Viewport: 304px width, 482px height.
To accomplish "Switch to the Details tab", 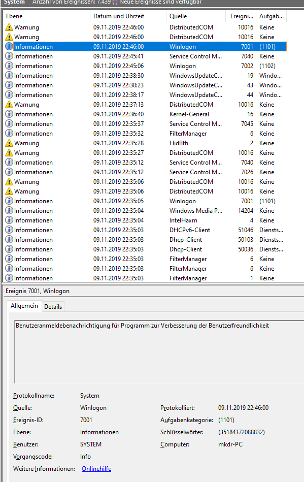I will point(53,306).
